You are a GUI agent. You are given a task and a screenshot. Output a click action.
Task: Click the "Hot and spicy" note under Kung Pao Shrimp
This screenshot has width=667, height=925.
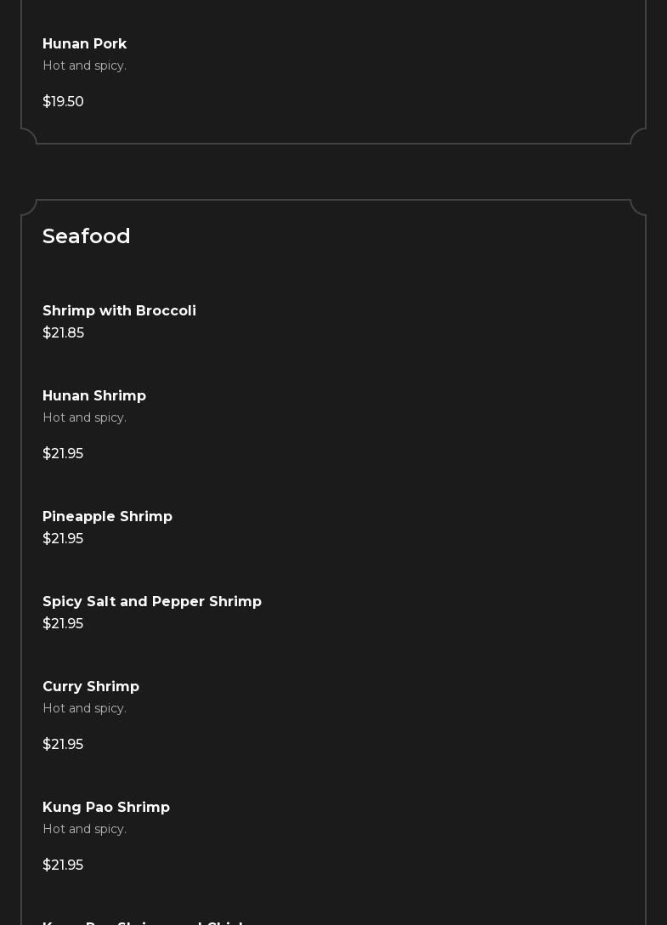(x=84, y=829)
